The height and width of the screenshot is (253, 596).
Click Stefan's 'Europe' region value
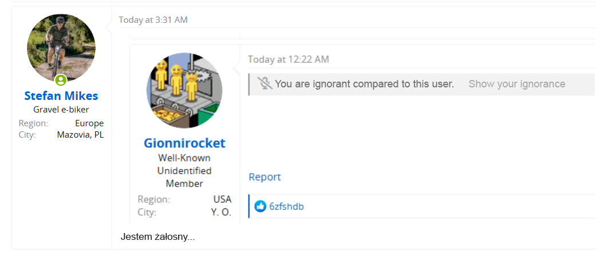tap(89, 123)
